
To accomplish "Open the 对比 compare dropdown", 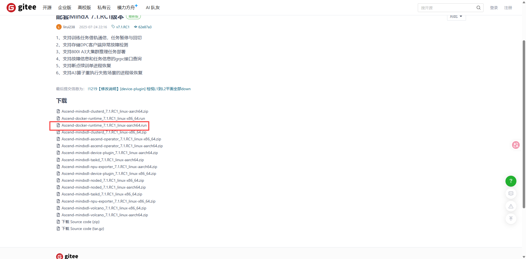I will (x=456, y=17).
